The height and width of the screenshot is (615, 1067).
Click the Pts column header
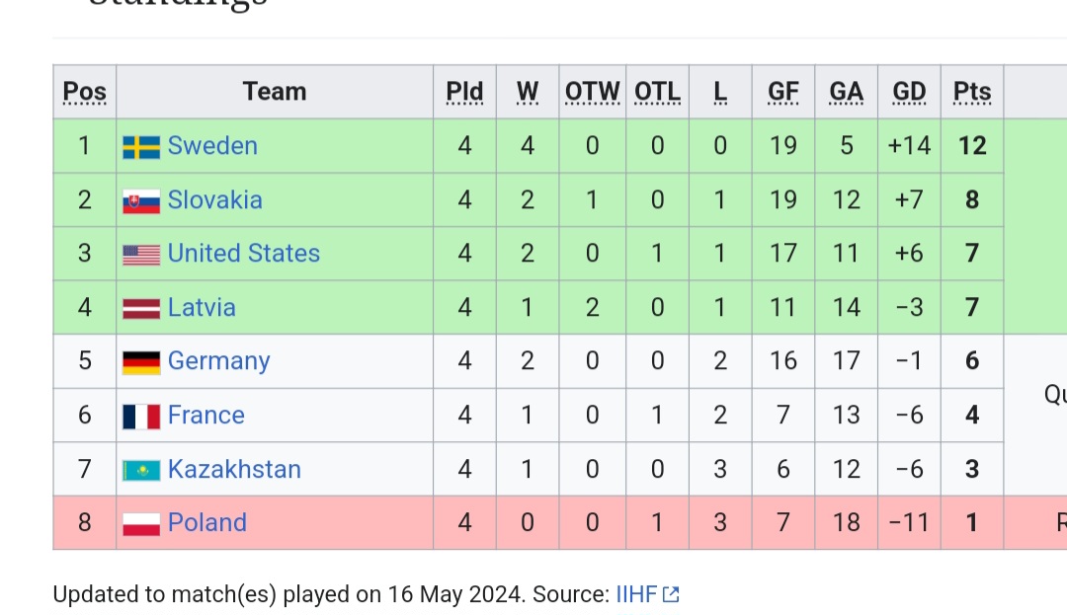[x=972, y=92]
